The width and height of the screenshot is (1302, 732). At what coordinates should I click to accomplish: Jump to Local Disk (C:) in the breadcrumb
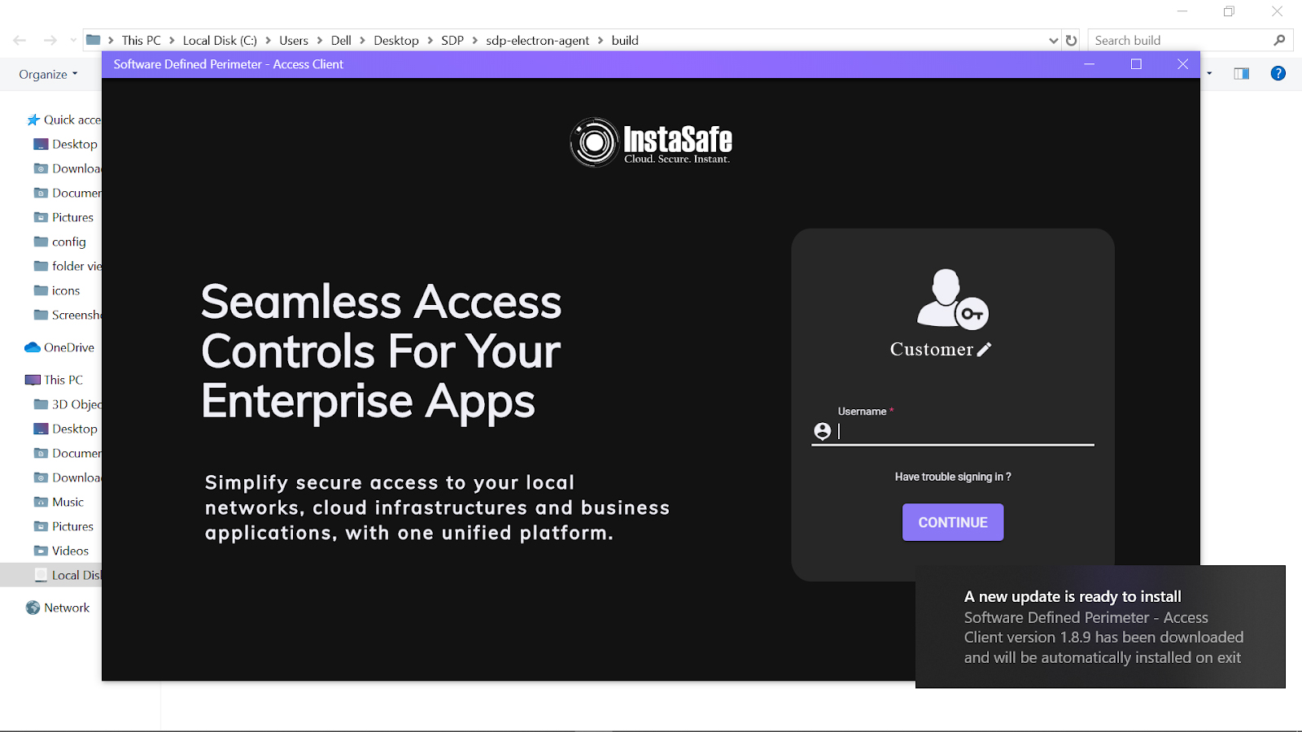(220, 40)
